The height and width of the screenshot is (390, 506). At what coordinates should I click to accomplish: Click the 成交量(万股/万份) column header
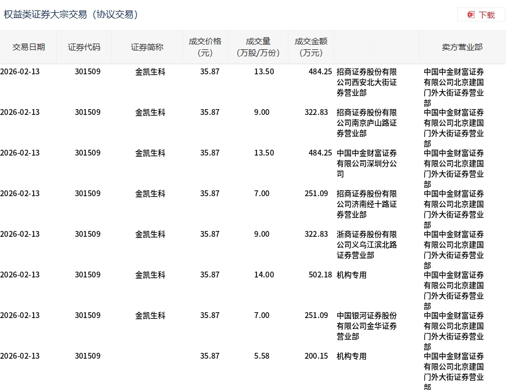258,47
